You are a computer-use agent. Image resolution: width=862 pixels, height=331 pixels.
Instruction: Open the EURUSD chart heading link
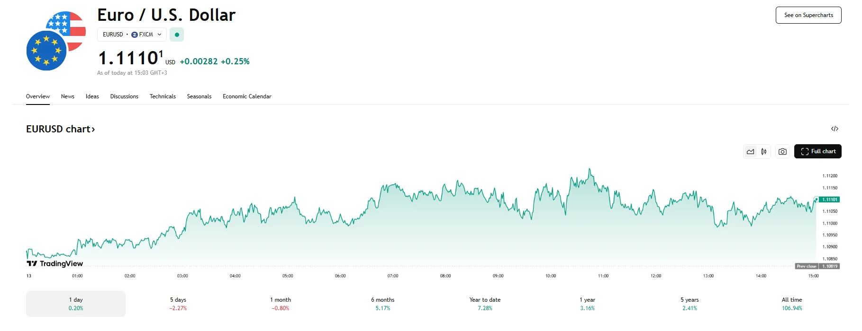coord(60,129)
